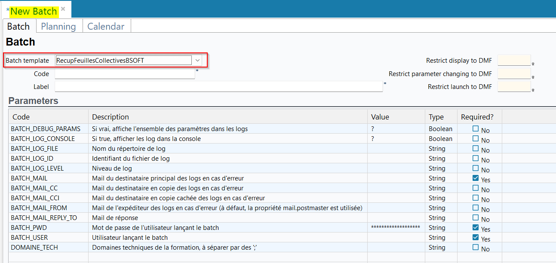Open the Batch template dropdown
This screenshot has width=556, height=263.
click(x=197, y=60)
